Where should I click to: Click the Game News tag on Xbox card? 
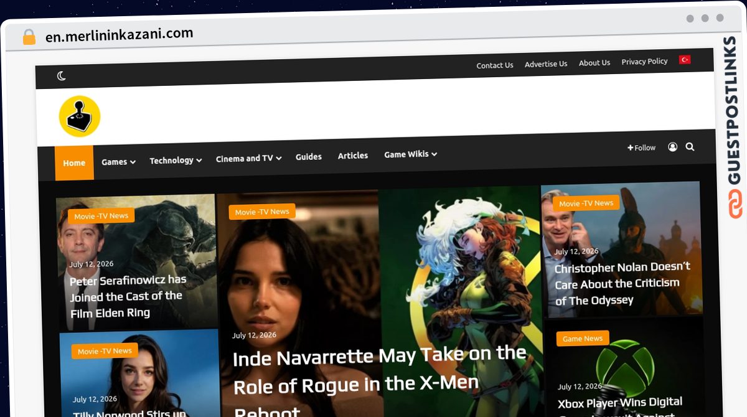point(583,339)
